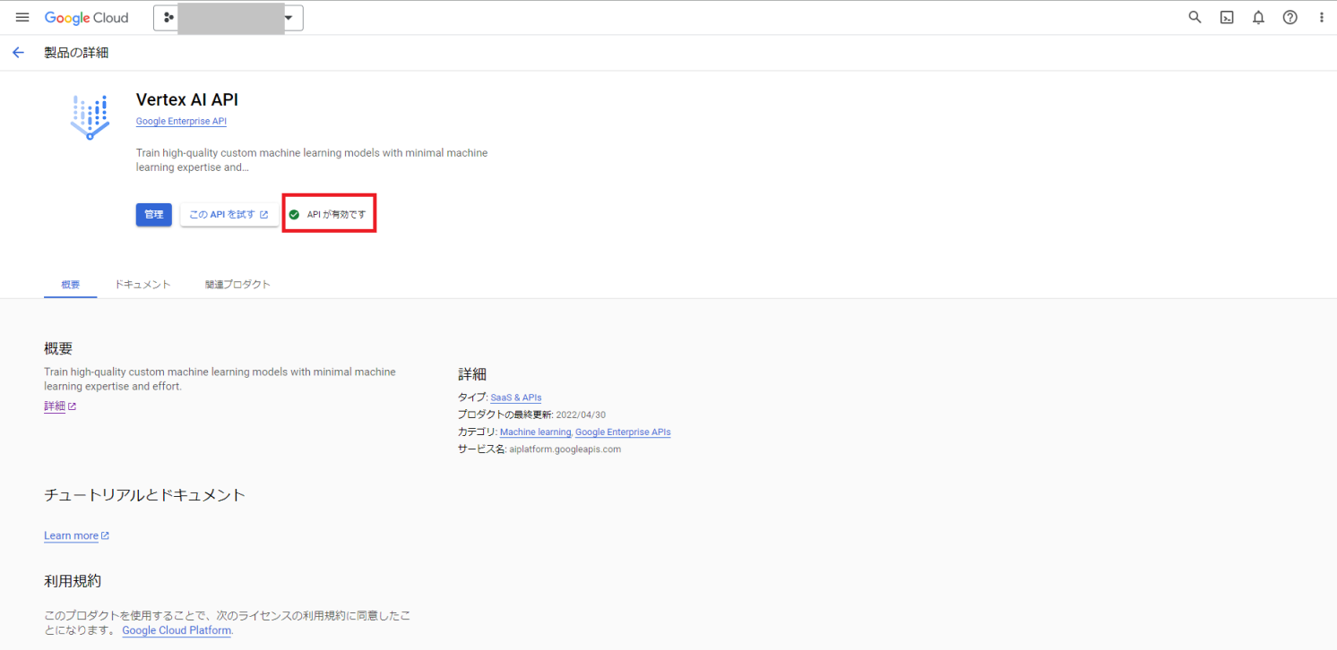The height and width of the screenshot is (650, 1337).
Task: Switch to the ドキュメント tab
Action: [142, 285]
